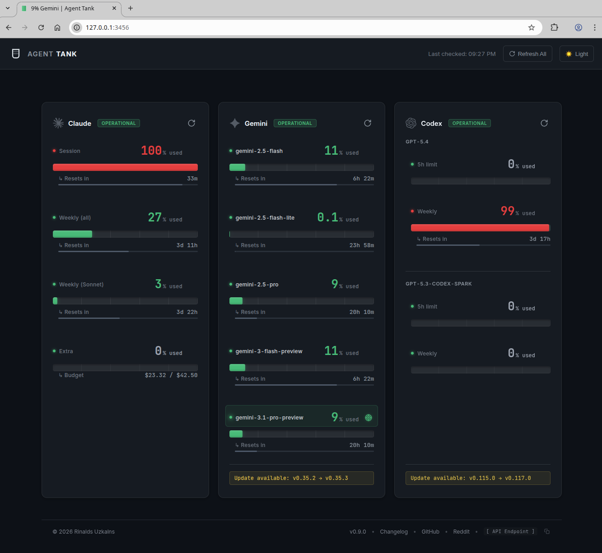
Task: Open the Claude OPERATIONAL status badge
Action: (118, 123)
